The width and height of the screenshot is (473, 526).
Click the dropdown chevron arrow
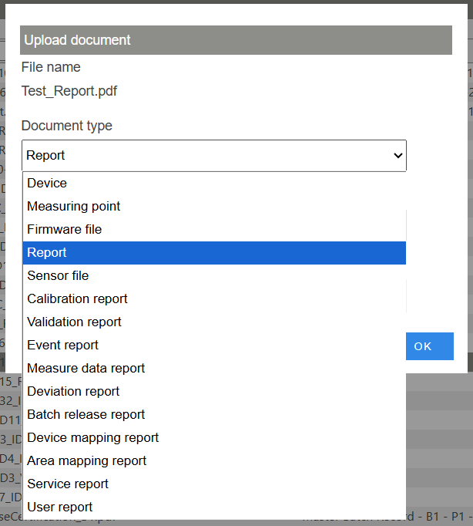pyautogui.click(x=398, y=155)
